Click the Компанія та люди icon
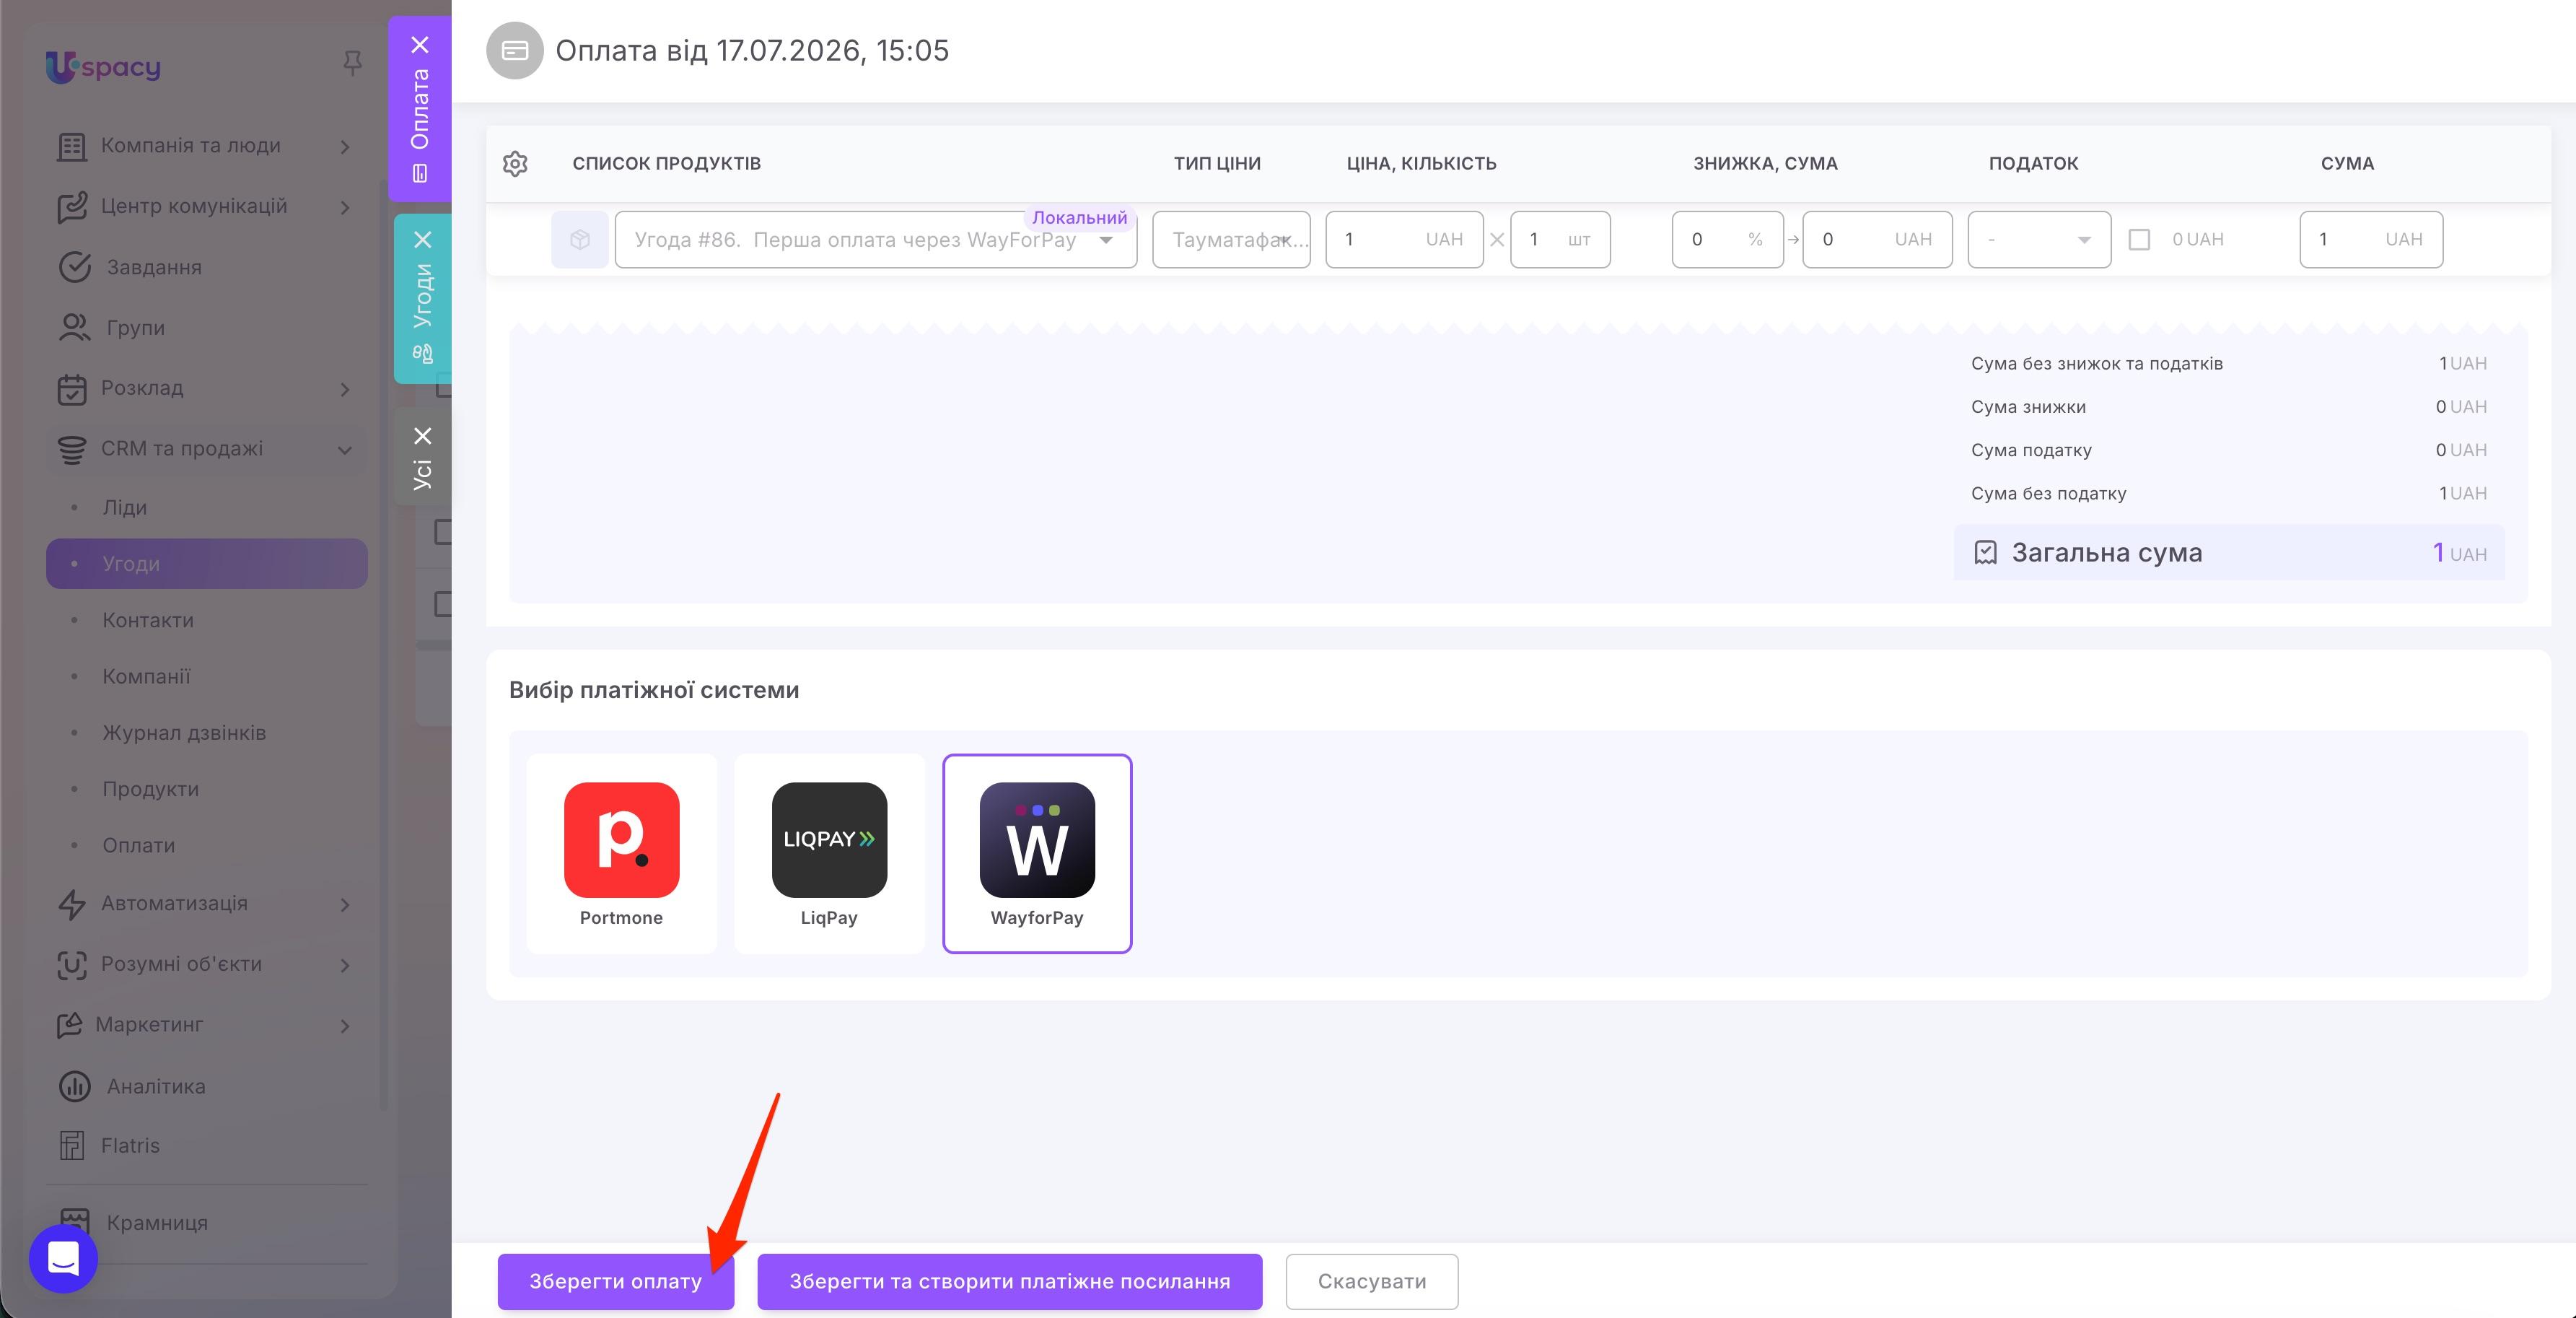The image size is (2576, 1318). (x=72, y=146)
